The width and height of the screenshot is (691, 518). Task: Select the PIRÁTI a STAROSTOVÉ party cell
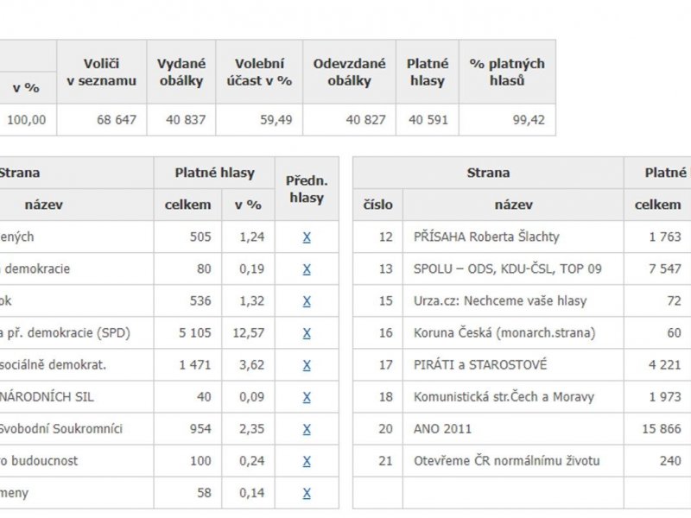point(513,365)
